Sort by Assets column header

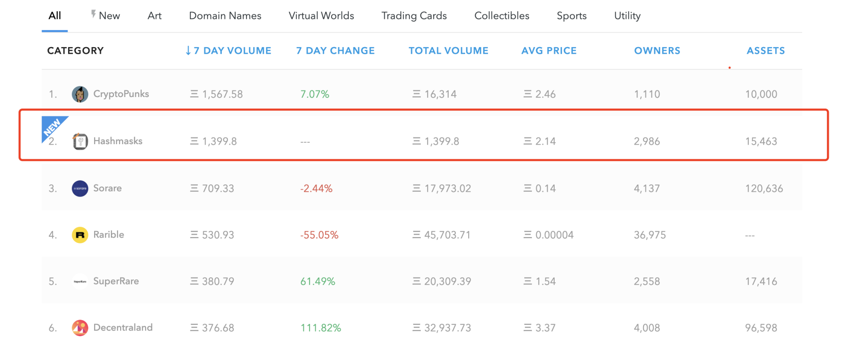[766, 51]
